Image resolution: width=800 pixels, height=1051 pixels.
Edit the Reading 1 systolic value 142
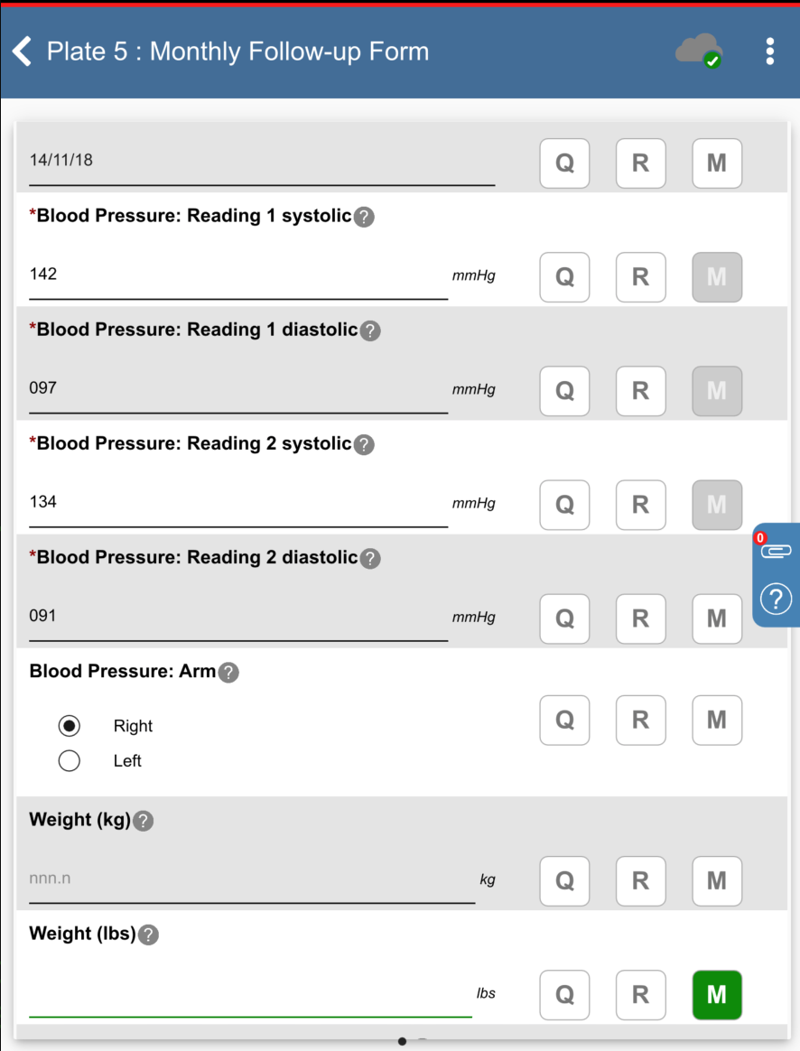[238, 274]
